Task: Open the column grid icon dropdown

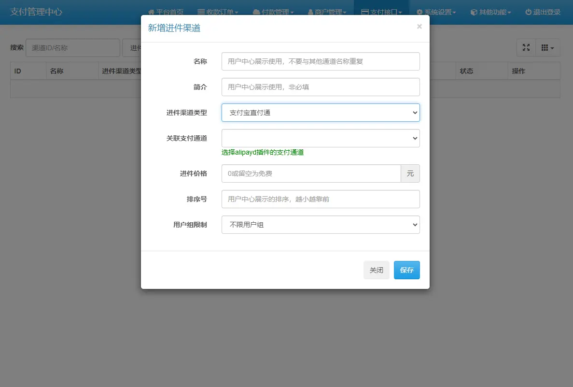Action: pyautogui.click(x=548, y=47)
